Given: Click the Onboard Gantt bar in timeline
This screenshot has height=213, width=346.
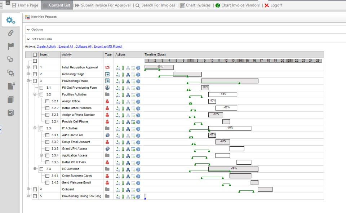Looking at the screenshot, I should (265, 189).
